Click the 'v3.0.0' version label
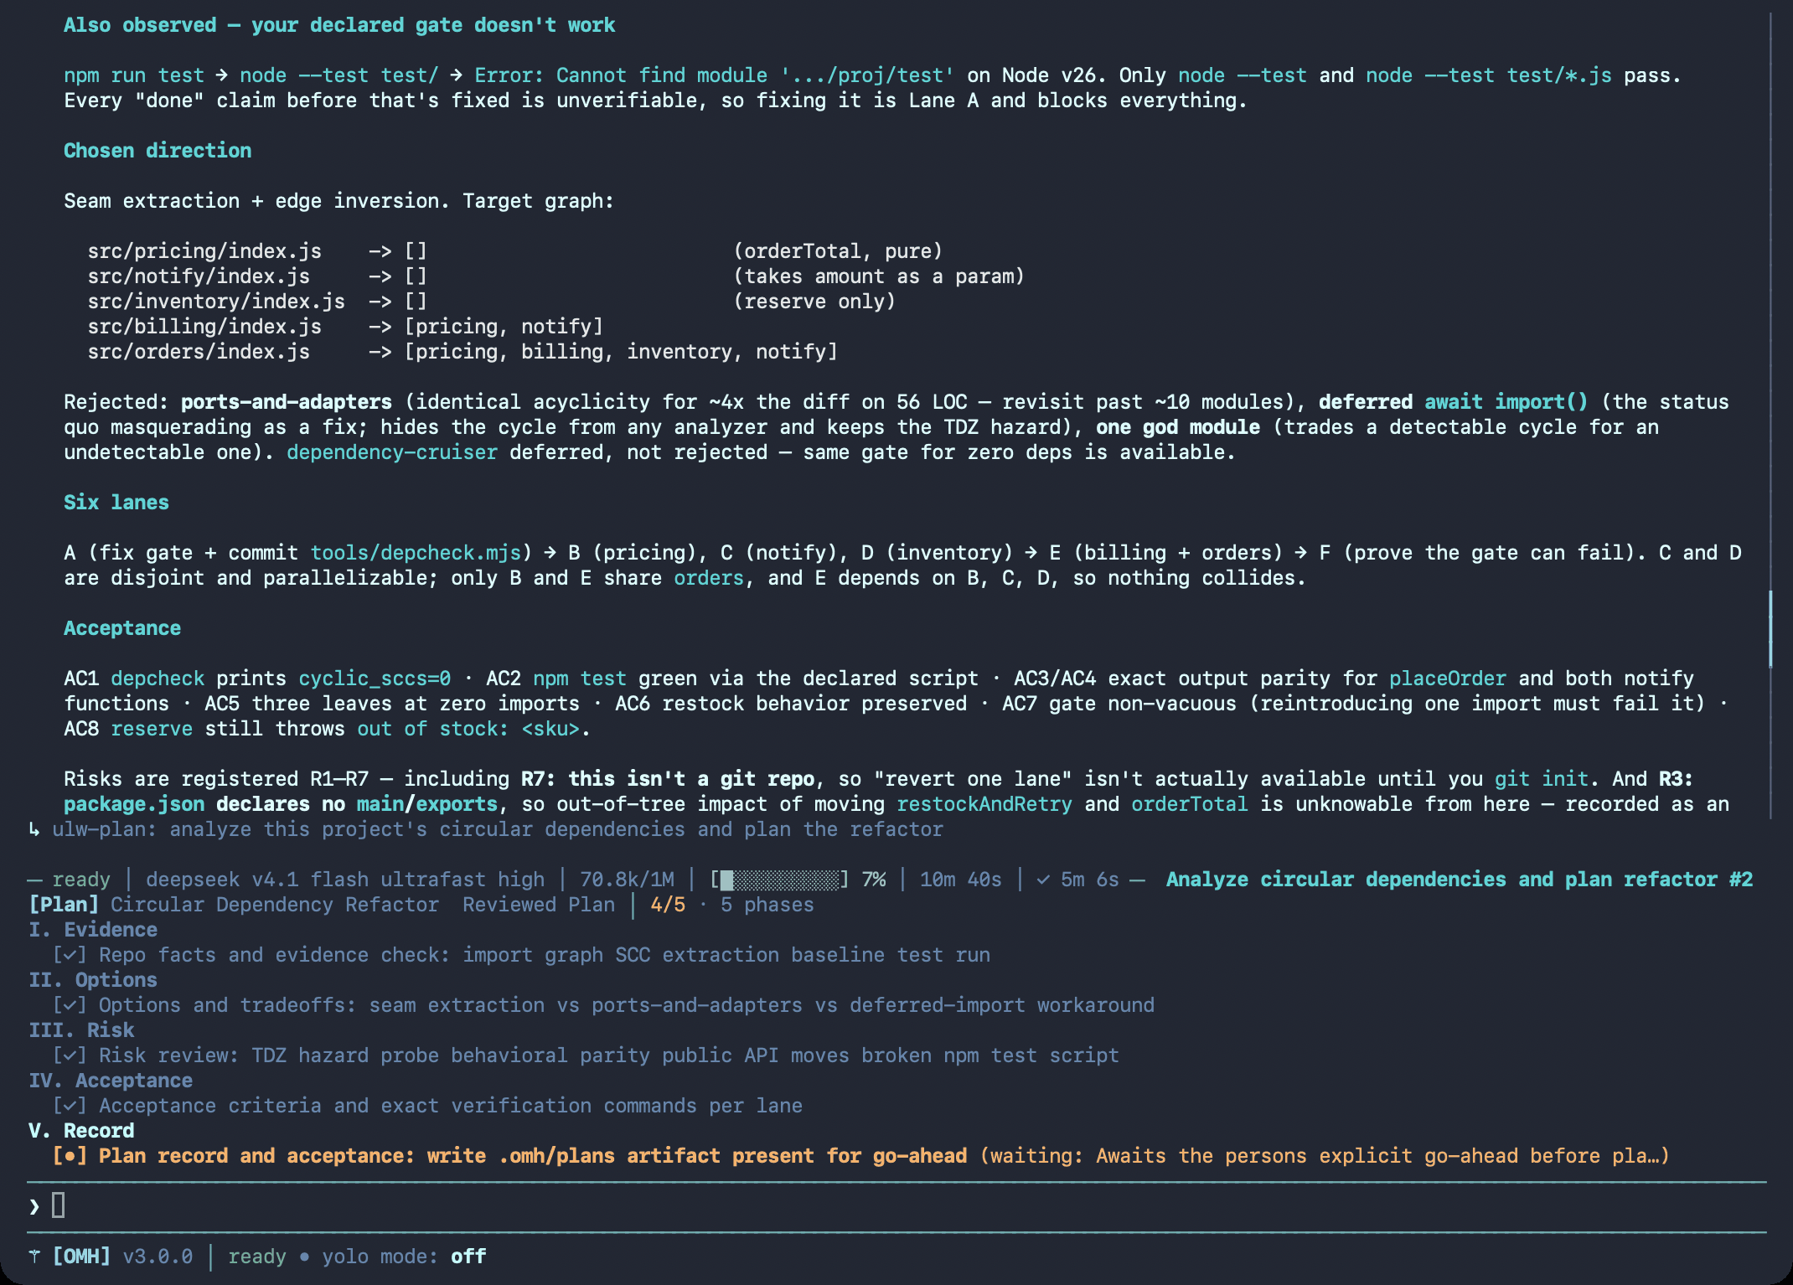The image size is (1793, 1285). (x=158, y=1257)
